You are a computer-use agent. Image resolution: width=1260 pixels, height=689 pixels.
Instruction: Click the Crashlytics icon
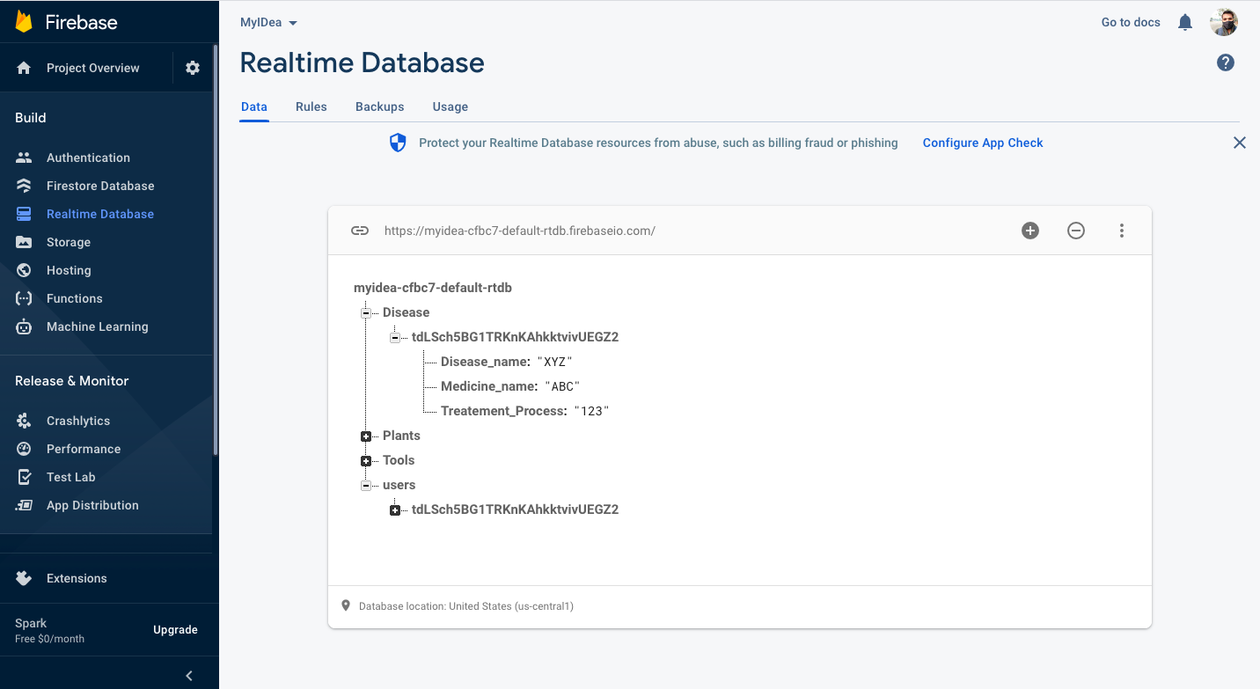click(24, 421)
